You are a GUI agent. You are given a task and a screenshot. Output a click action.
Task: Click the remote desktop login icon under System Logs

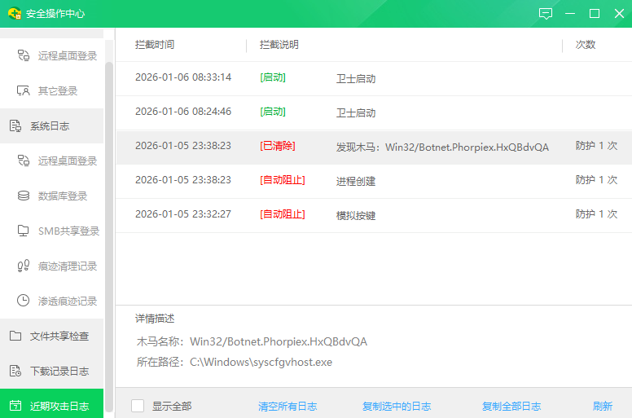coord(23,161)
